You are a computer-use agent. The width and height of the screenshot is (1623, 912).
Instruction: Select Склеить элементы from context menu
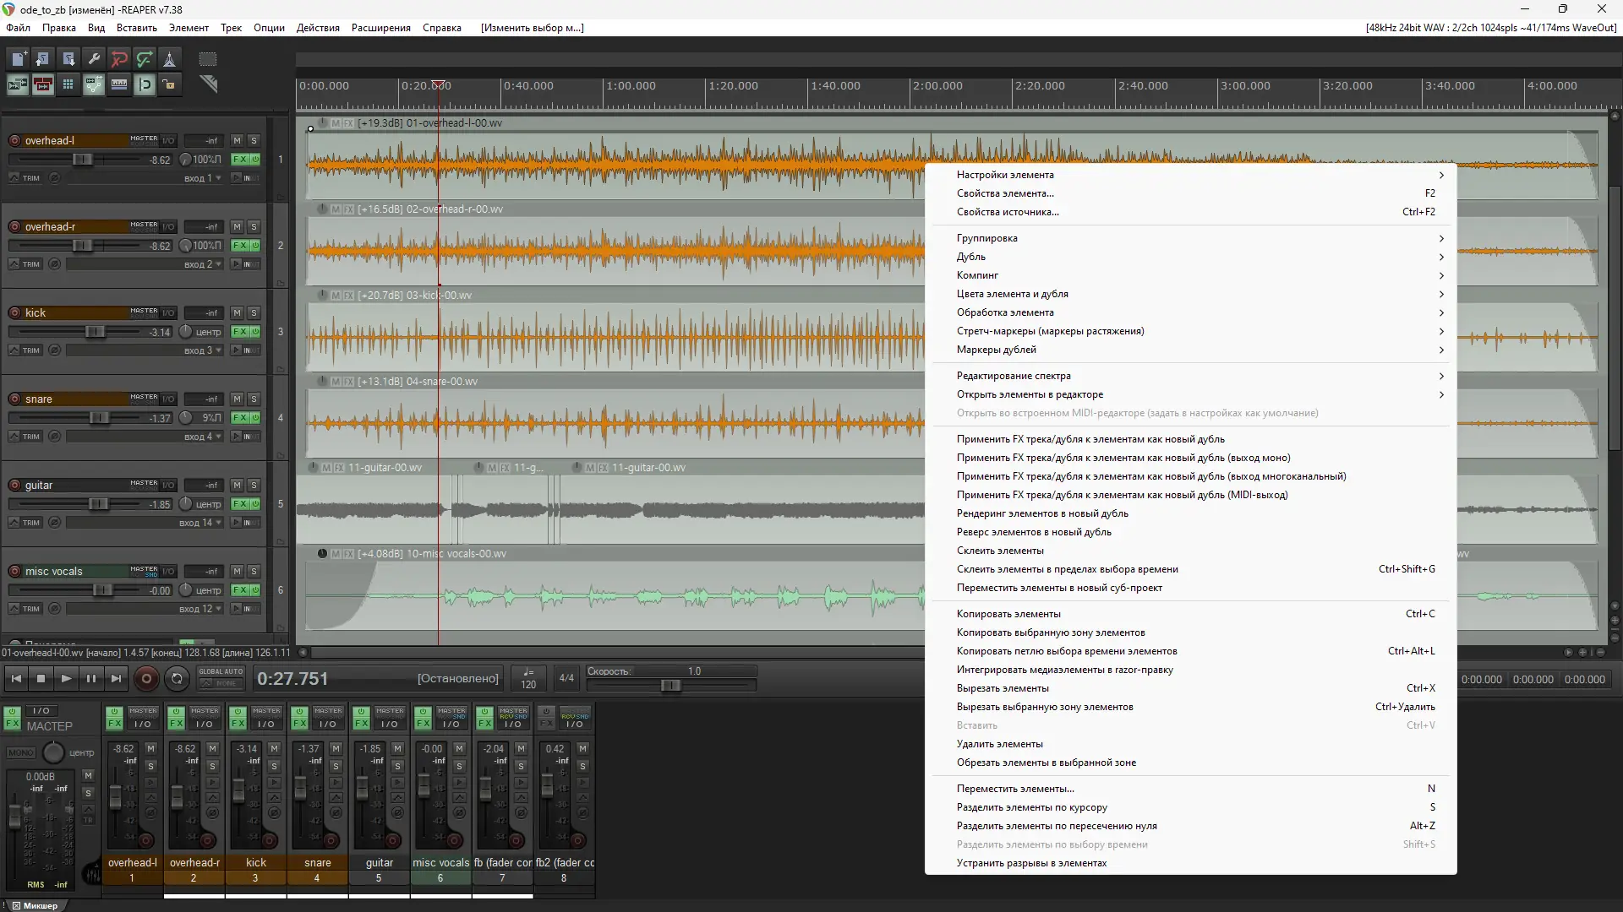click(1000, 551)
